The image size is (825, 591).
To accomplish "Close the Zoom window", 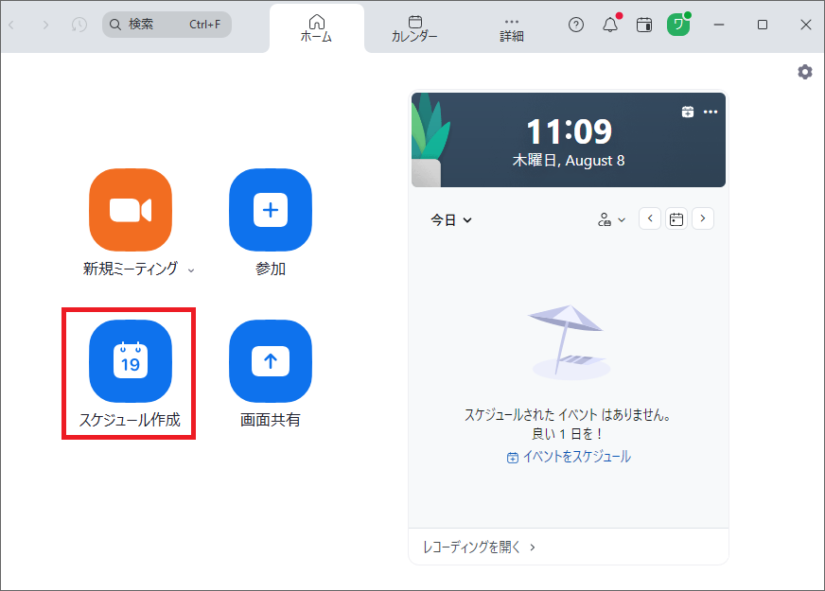I will pos(805,25).
